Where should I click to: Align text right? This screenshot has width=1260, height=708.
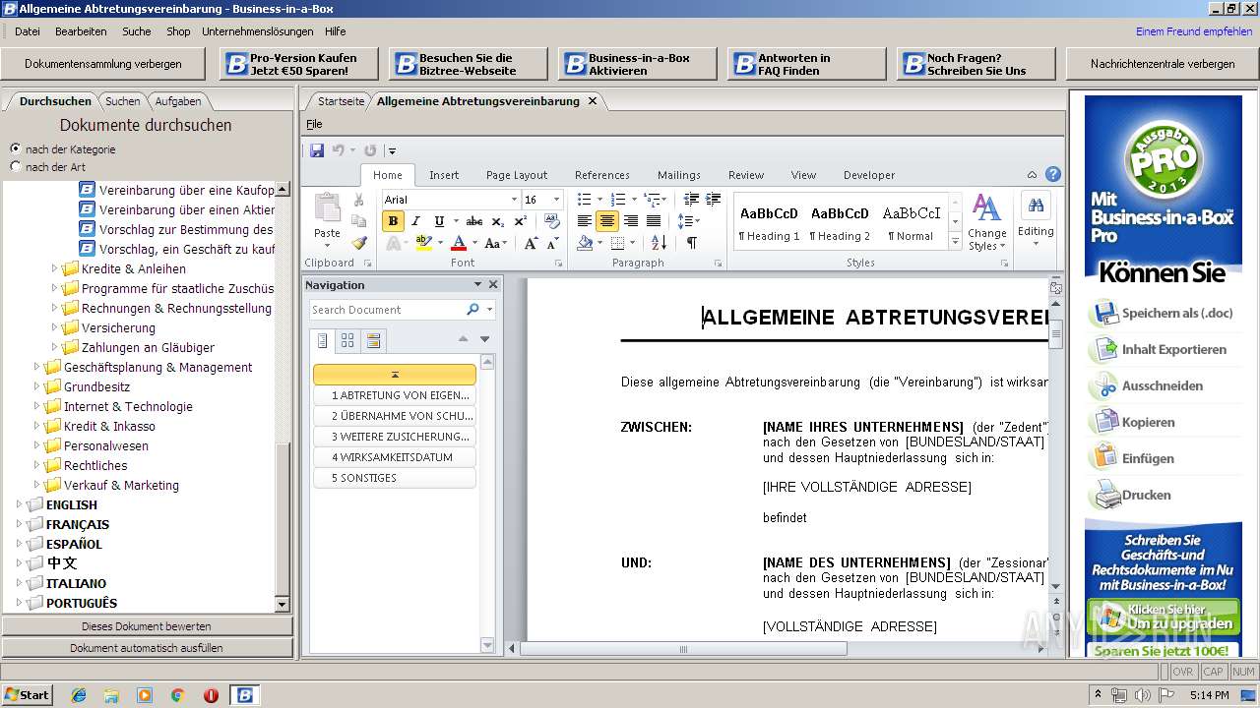click(x=630, y=221)
